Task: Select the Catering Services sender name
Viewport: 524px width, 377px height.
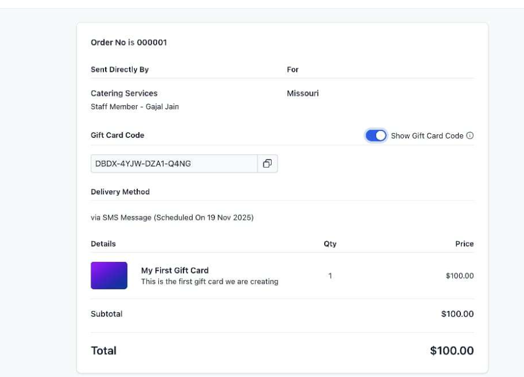Action: [124, 94]
